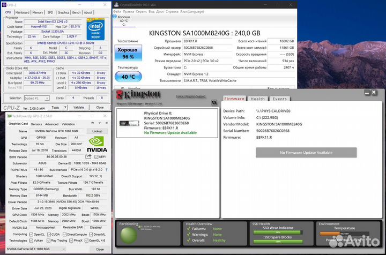The image size is (386, 255).
Task: Click the 40 °C temperature indicator in CrystalDiskInfo
Action: 128,77
